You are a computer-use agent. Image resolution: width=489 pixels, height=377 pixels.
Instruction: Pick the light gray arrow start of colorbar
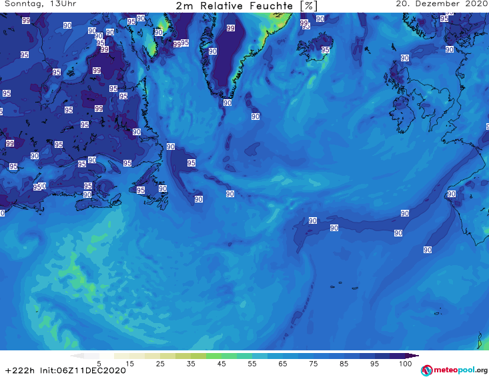pyautogui.click(x=77, y=356)
